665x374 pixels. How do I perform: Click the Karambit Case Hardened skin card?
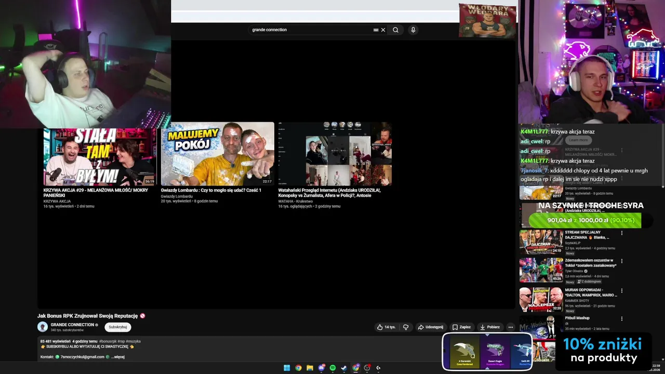tap(464, 352)
